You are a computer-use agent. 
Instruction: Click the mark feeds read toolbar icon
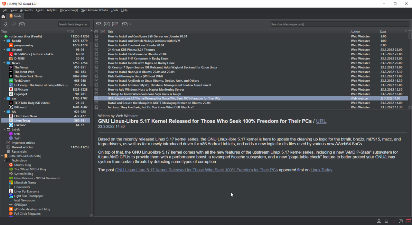[x=22, y=24]
